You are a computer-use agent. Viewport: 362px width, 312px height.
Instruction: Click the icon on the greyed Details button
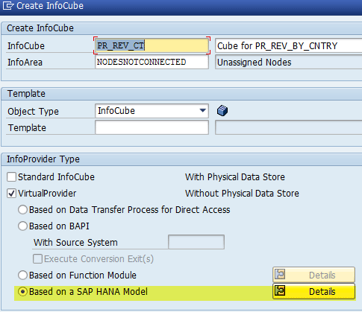pos(280,275)
